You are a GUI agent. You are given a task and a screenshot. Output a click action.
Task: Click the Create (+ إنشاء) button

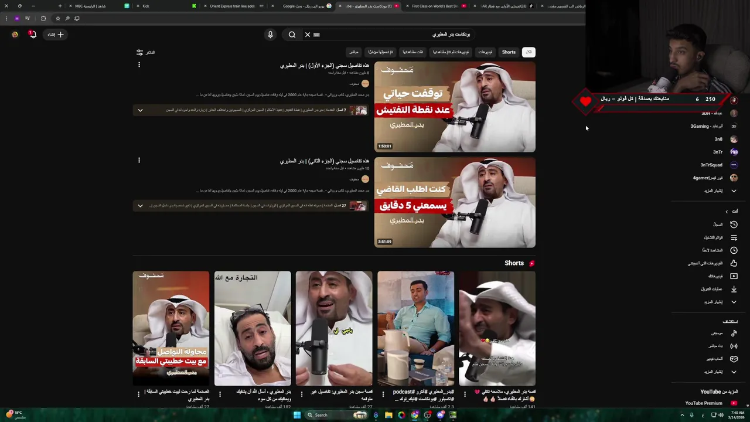56,35
